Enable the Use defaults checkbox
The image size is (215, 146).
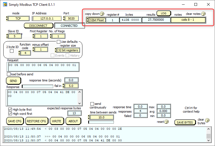pos(58,42)
